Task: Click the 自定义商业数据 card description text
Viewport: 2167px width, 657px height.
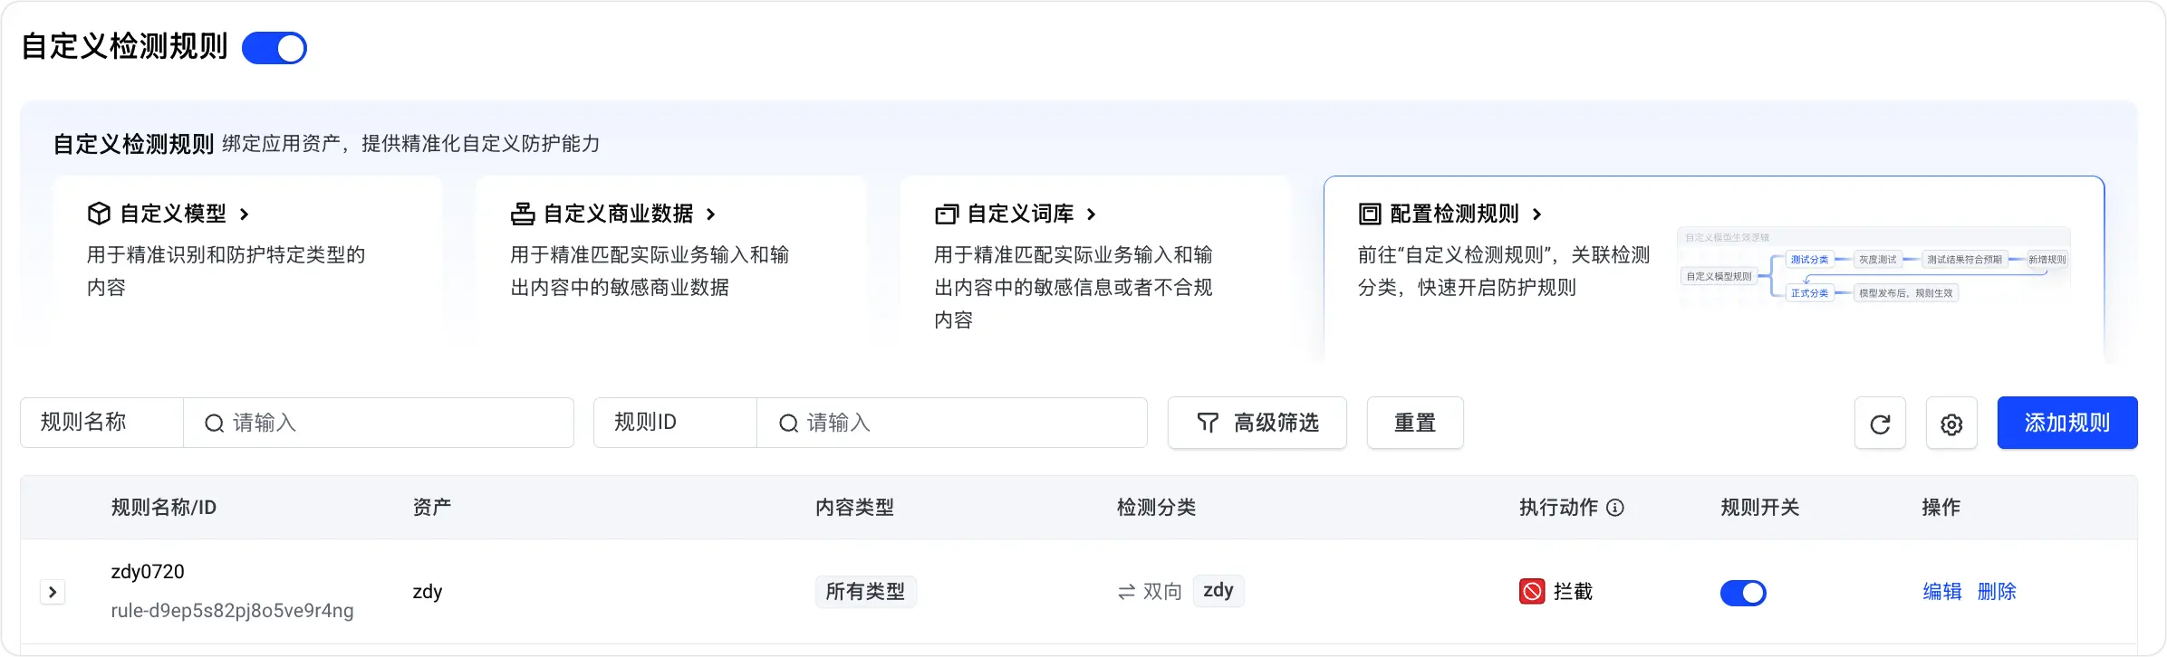Action: [x=650, y=271]
